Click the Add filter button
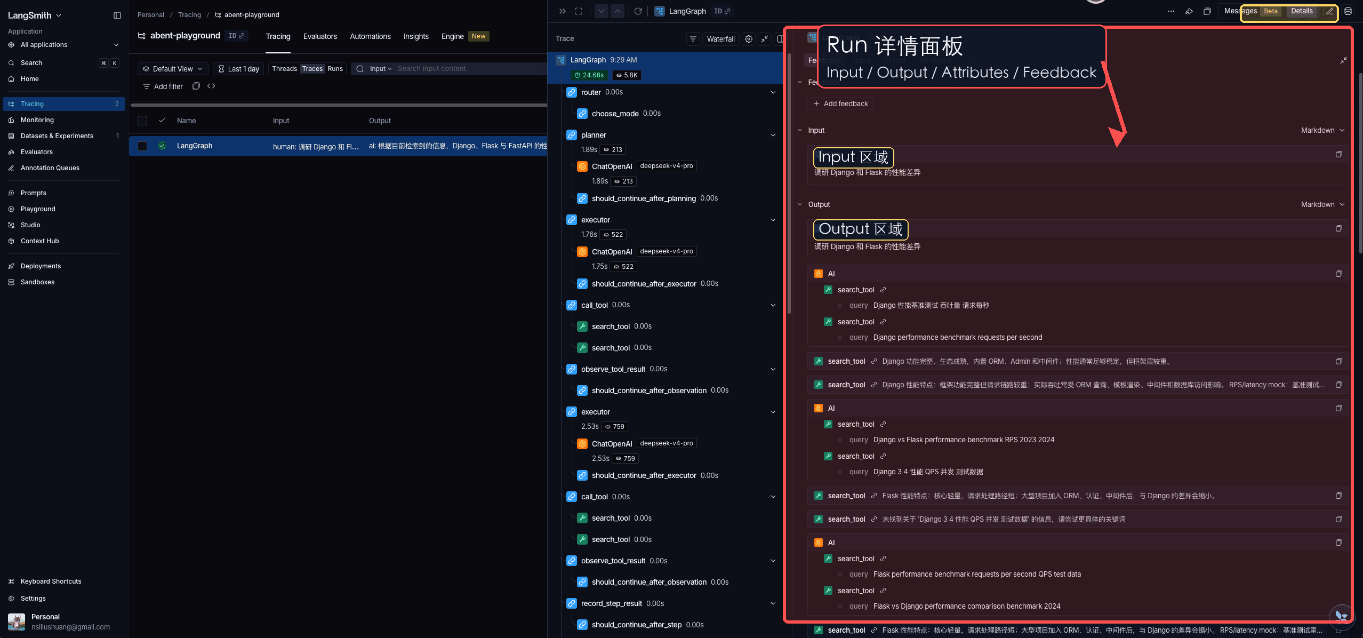Image resolution: width=1363 pixels, height=638 pixels. (x=163, y=86)
